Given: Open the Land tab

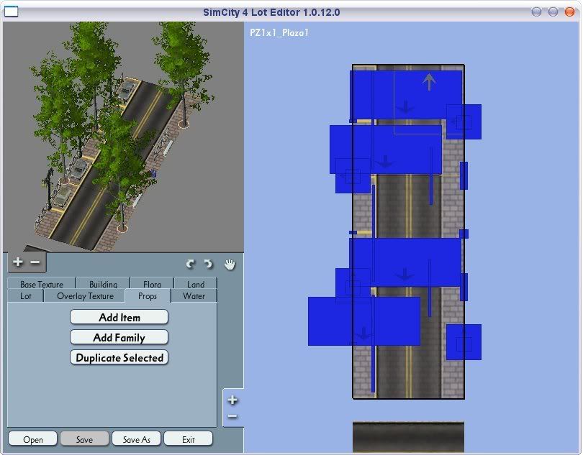Looking at the screenshot, I should click(x=196, y=284).
